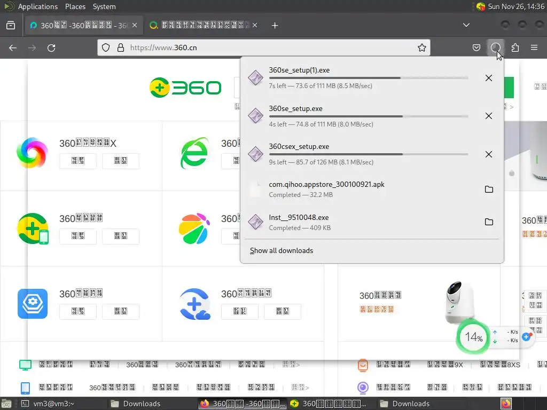Image resolution: width=547 pixels, height=410 pixels.
Task: Close the first 360 tab
Action: coord(135,25)
